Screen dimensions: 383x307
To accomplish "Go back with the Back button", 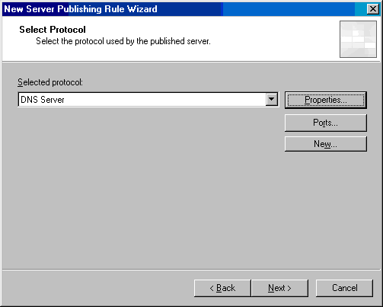I will coord(222,288).
